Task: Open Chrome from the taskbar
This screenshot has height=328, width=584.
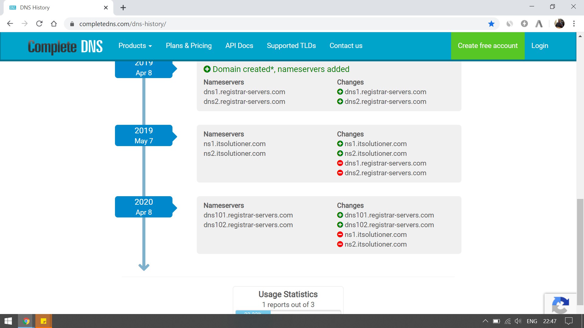Action: click(26, 321)
